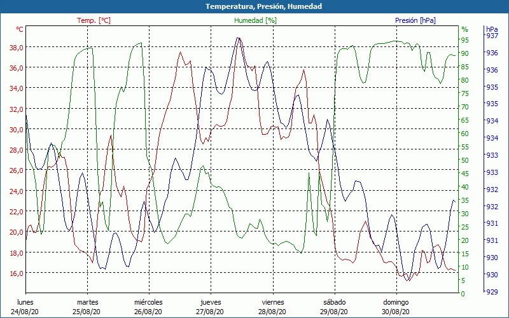This screenshot has height=318, width=509.
Task: Click the 70 humidity axis value
Action: 465,107
